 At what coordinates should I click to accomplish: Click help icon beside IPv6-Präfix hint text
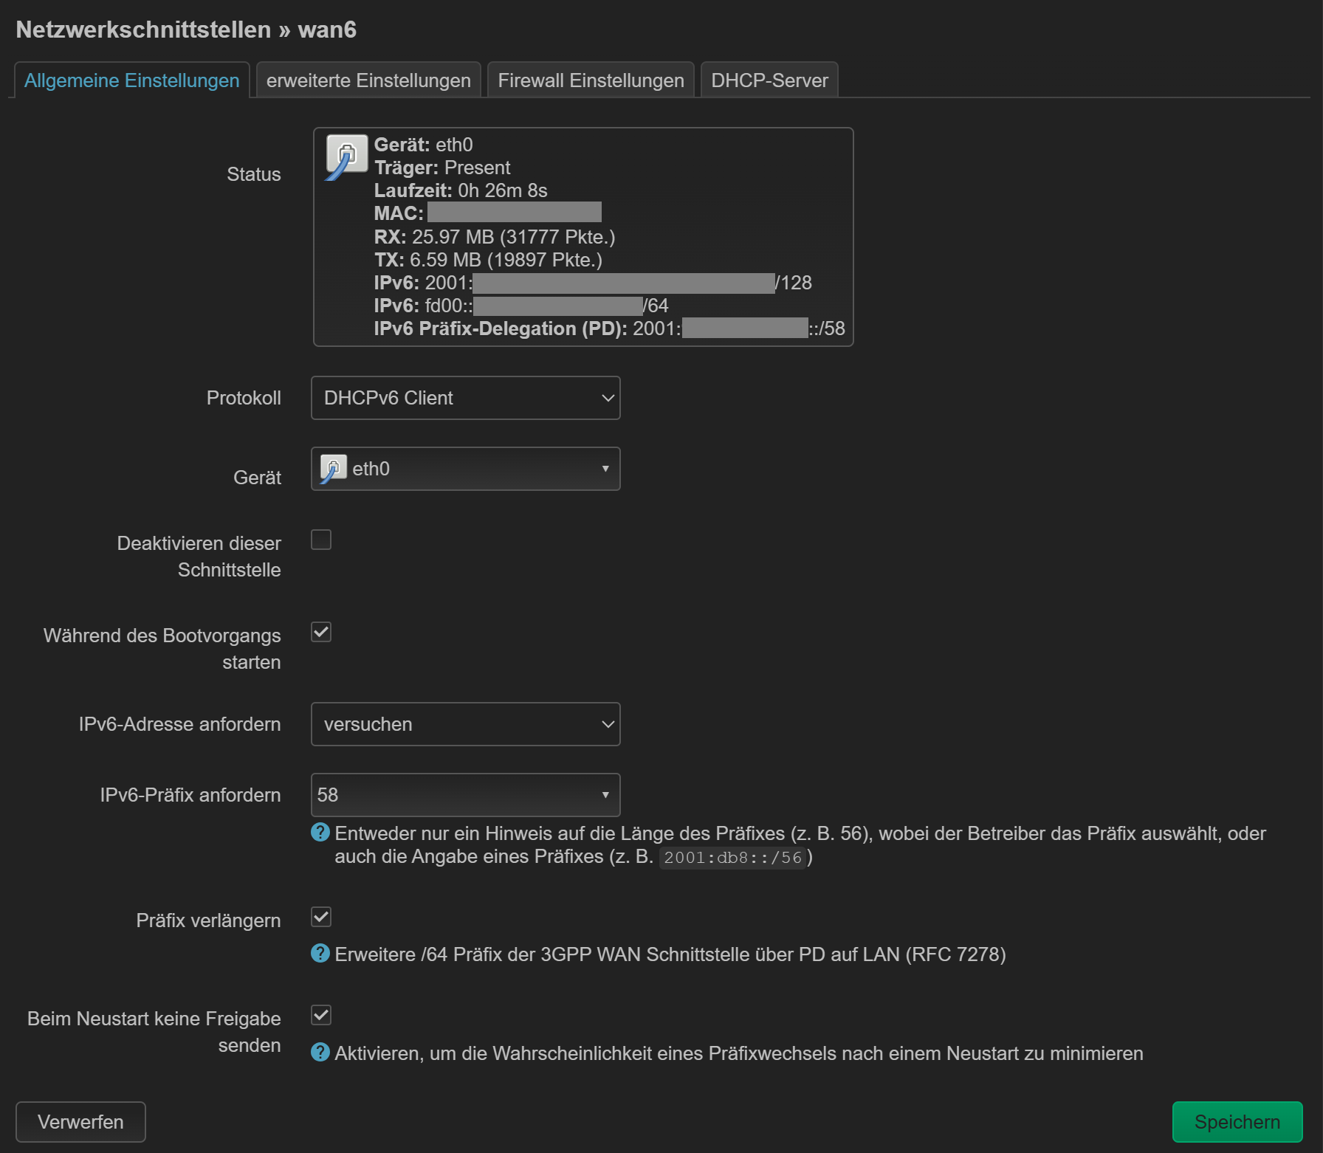point(320,833)
